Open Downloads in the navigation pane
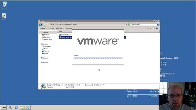The height and width of the screenshot is (110, 196). coord(47,37)
